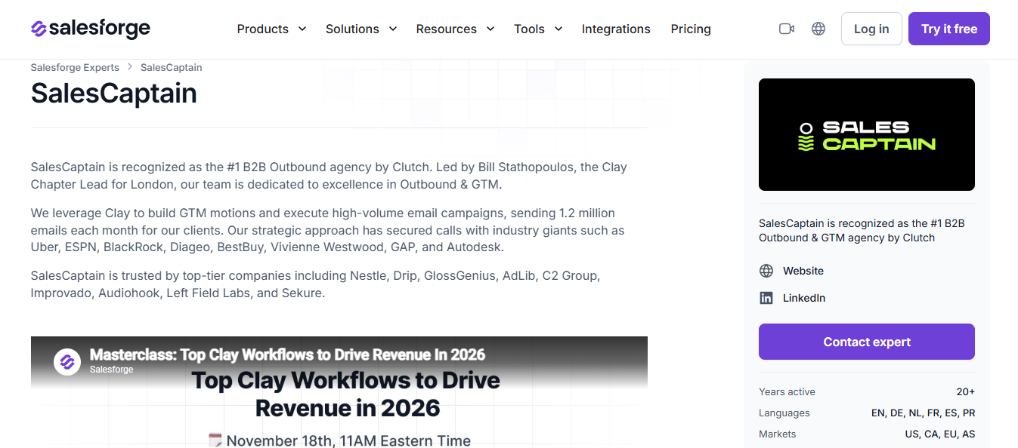Expand the Products dropdown chevron
This screenshot has width=1018, height=448.
302,29
